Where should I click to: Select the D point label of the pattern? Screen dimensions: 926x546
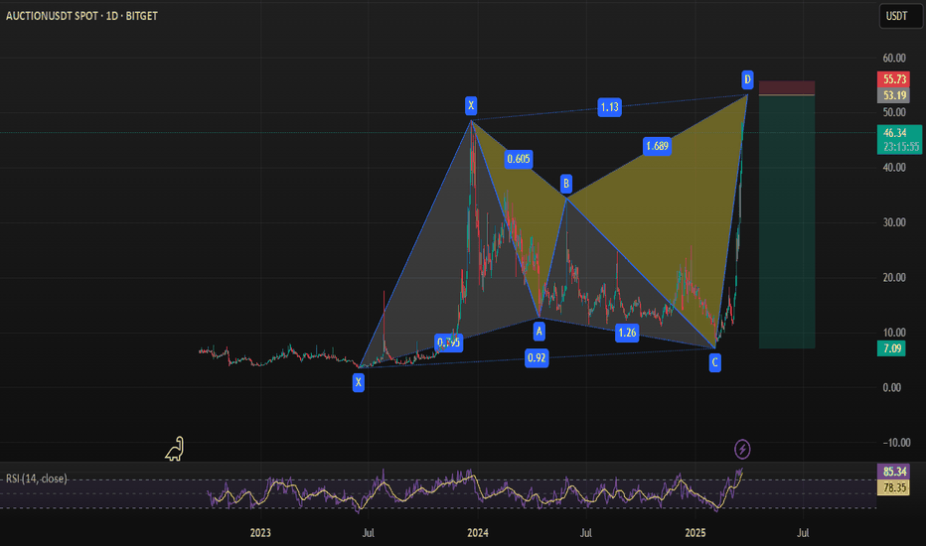tap(747, 79)
